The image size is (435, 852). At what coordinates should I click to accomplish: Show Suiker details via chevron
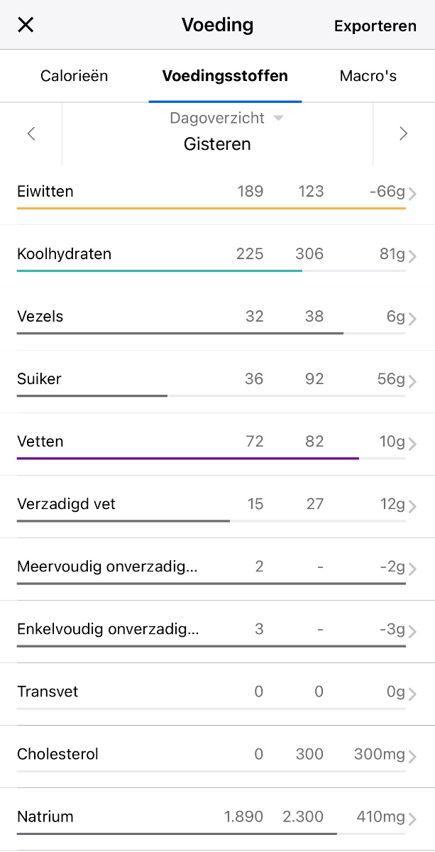(412, 381)
